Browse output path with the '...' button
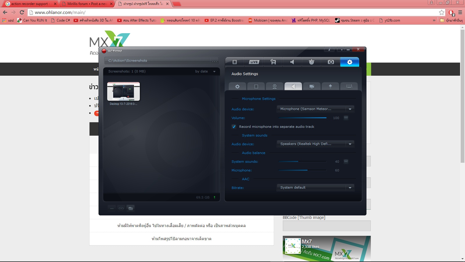Screen dimensions: 465x262 pyautogui.click(x=214, y=61)
